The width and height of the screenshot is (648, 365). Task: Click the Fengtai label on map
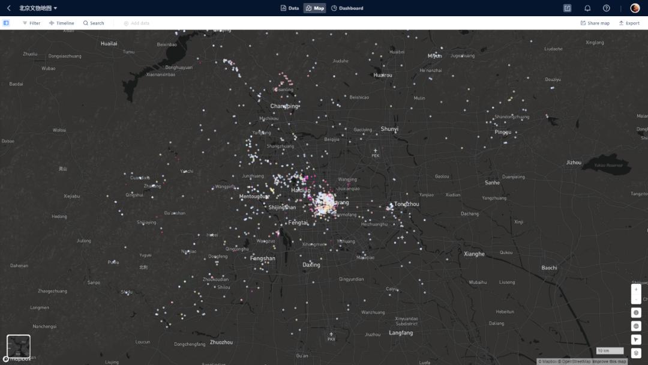tap(298, 222)
